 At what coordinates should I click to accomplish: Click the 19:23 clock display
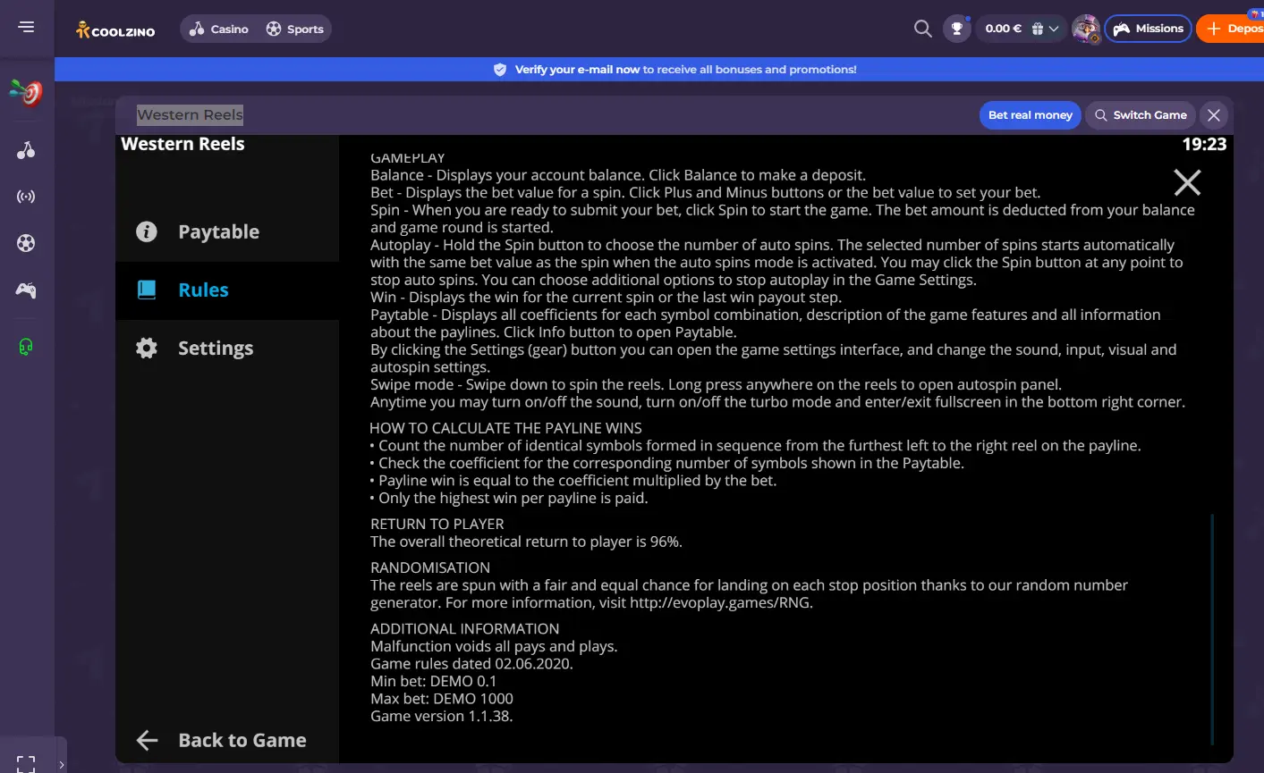pyautogui.click(x=1204, y=145)
